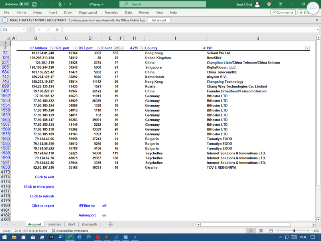Select the Page Layout view icon
The width and height of the screenshot is (321, 241).
(x=260, y=231)
